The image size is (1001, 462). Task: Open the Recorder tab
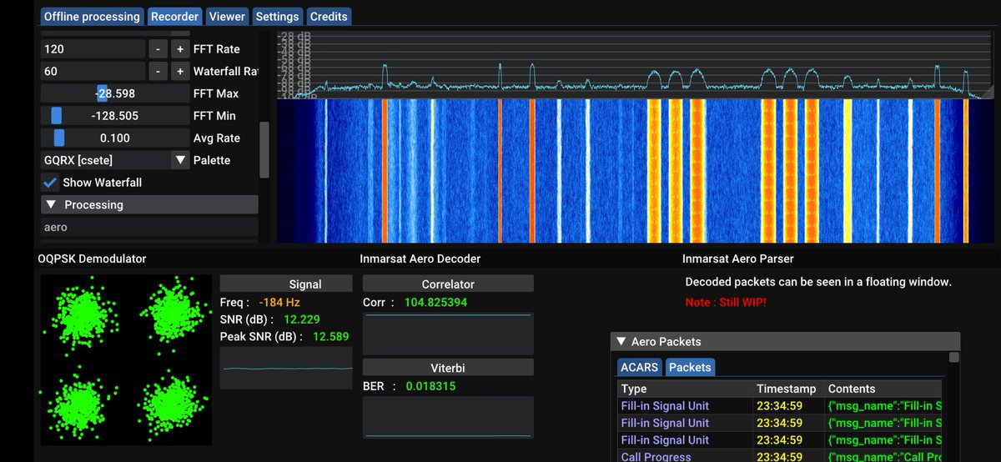click(175, 16)
